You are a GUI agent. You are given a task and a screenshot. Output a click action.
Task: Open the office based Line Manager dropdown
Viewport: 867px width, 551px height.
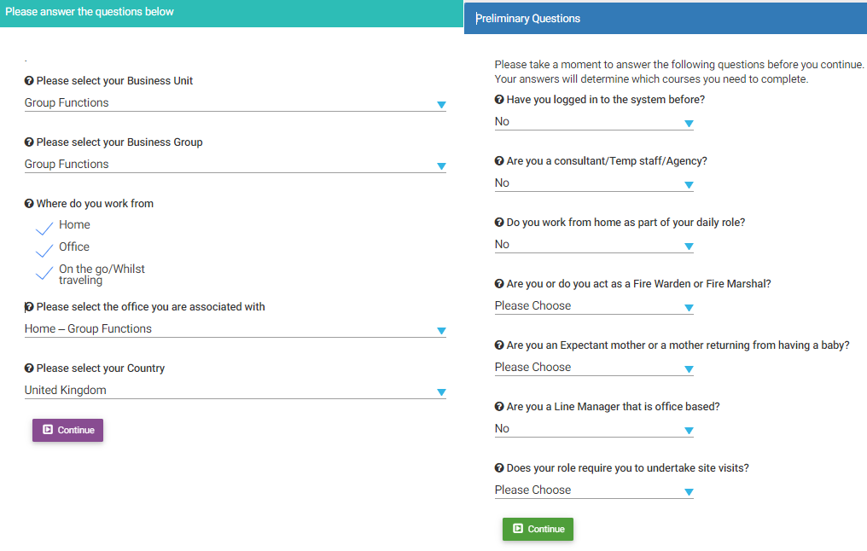(594, 429)
